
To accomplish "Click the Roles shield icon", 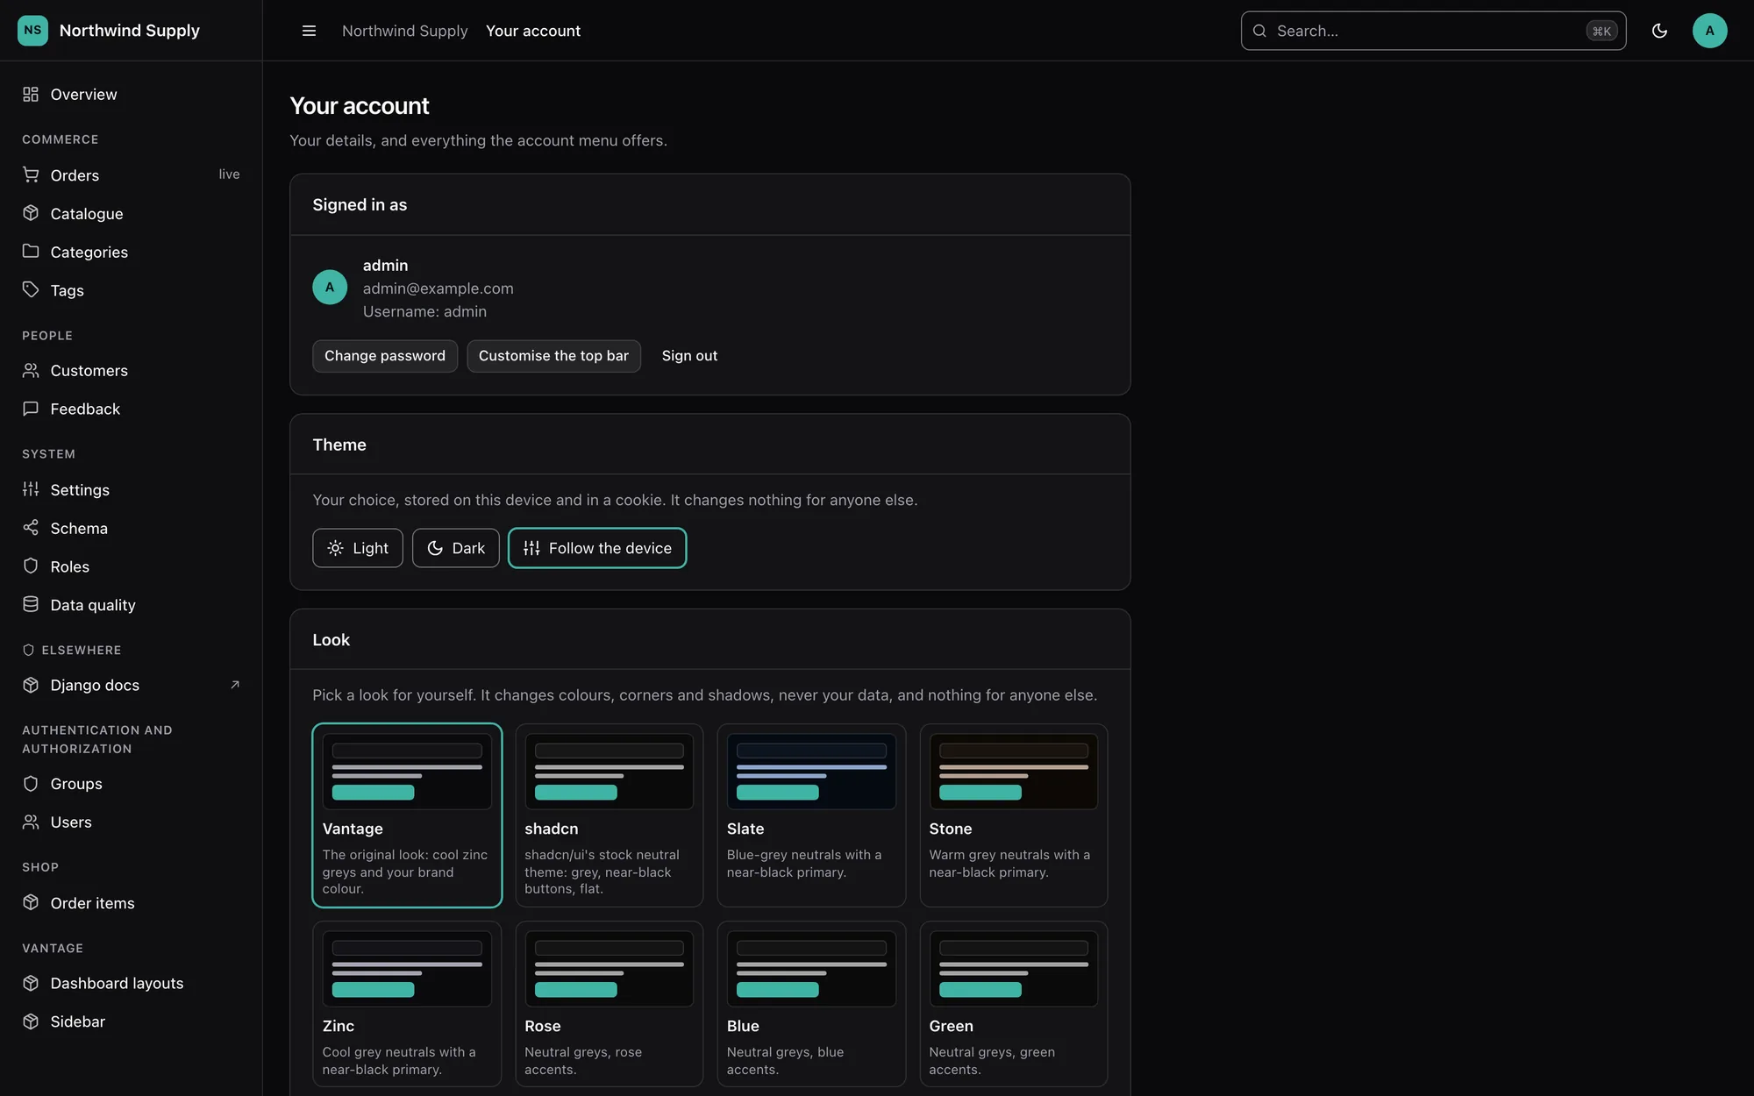I will (31, 566).
